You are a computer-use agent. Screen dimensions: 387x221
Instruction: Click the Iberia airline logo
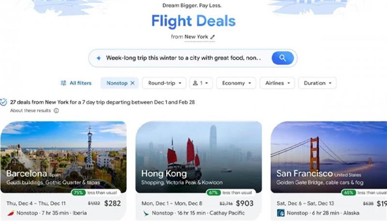click(11, 213)
